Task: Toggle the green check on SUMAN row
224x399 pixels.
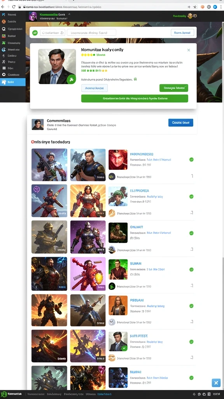Action: click(191, 269)
